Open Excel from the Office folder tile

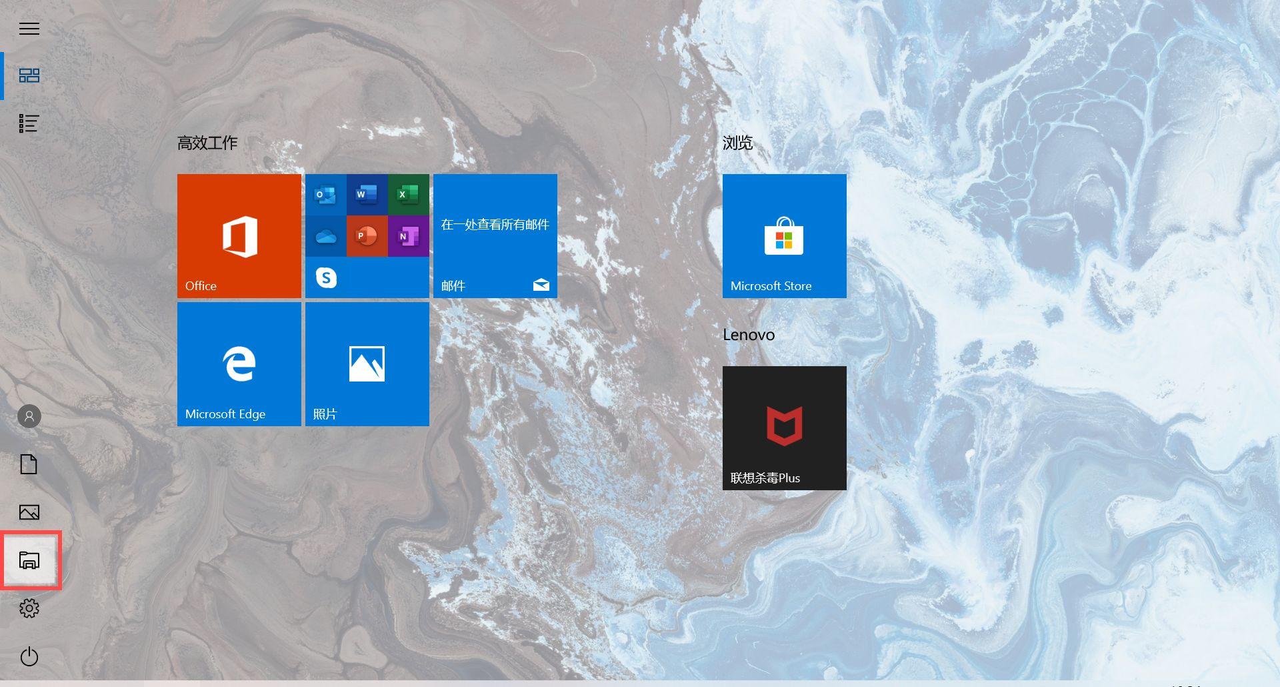tap(408, 195)
